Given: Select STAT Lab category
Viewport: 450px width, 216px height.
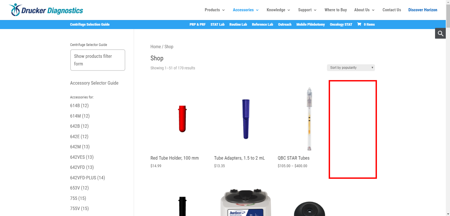Looking at the screenshot, I should click(218, 25).
